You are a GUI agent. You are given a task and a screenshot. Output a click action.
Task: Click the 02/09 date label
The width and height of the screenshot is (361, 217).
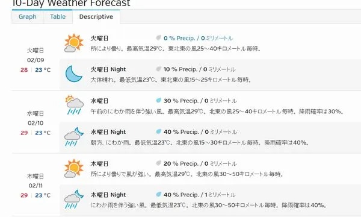(35, 60)
